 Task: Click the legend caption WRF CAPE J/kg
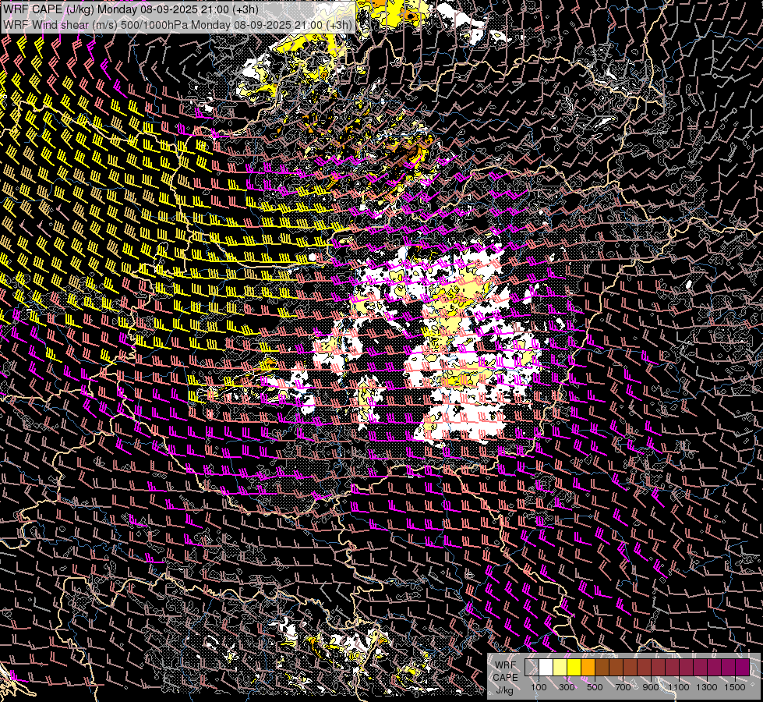(505, 678)
